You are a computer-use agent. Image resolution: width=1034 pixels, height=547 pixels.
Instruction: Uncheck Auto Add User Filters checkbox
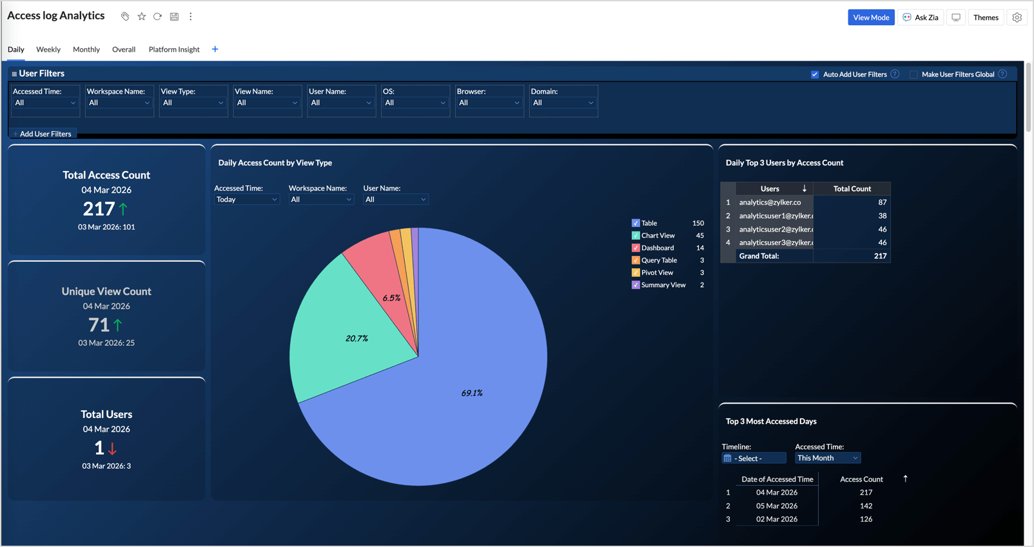tap(815, 74)
